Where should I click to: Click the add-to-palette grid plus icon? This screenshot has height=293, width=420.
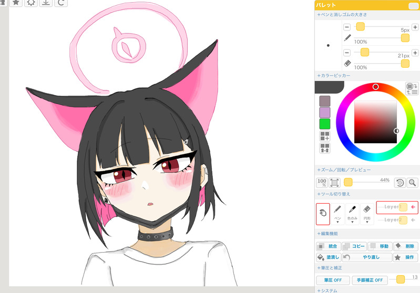325,136
